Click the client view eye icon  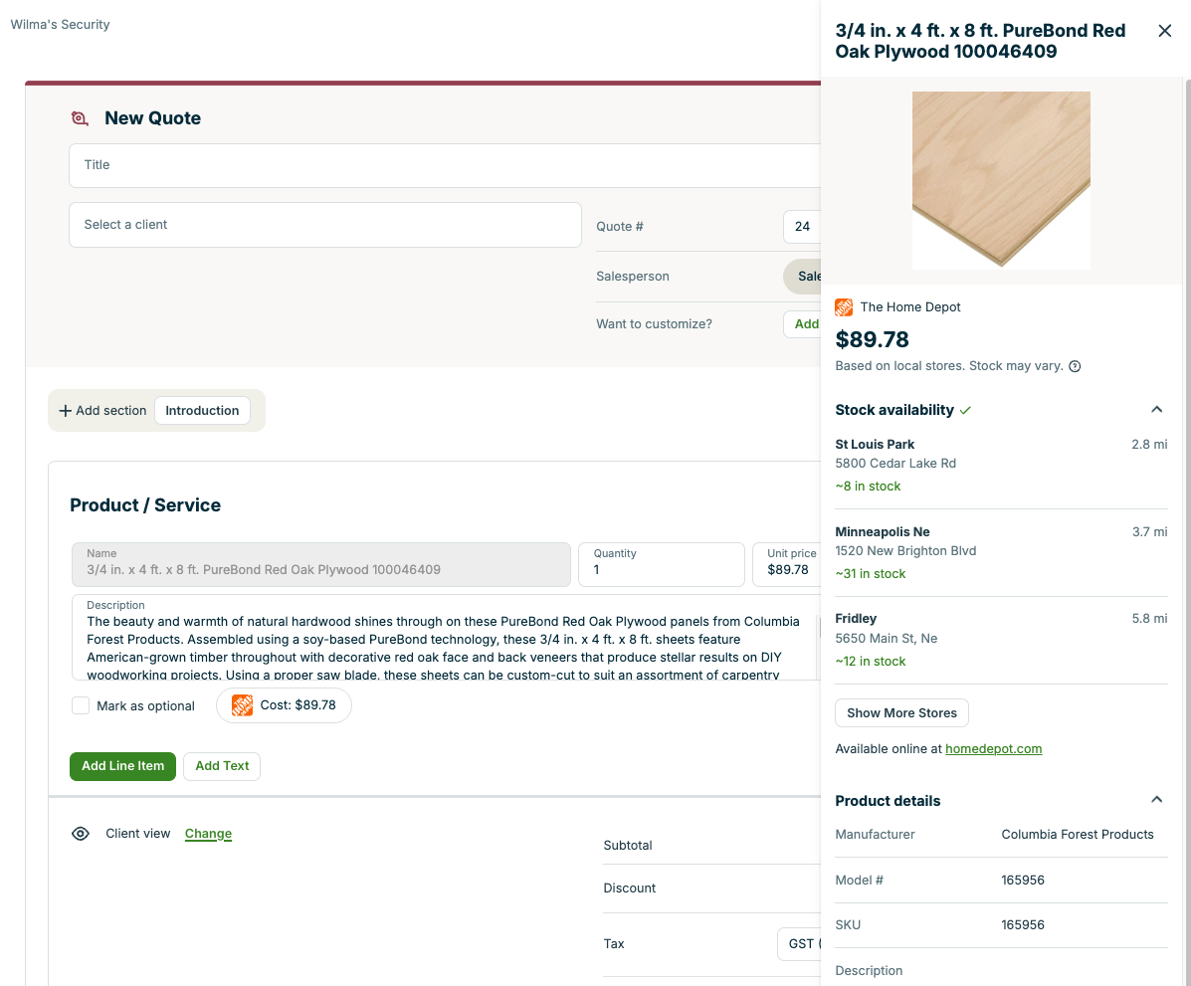tap(81, 834)
